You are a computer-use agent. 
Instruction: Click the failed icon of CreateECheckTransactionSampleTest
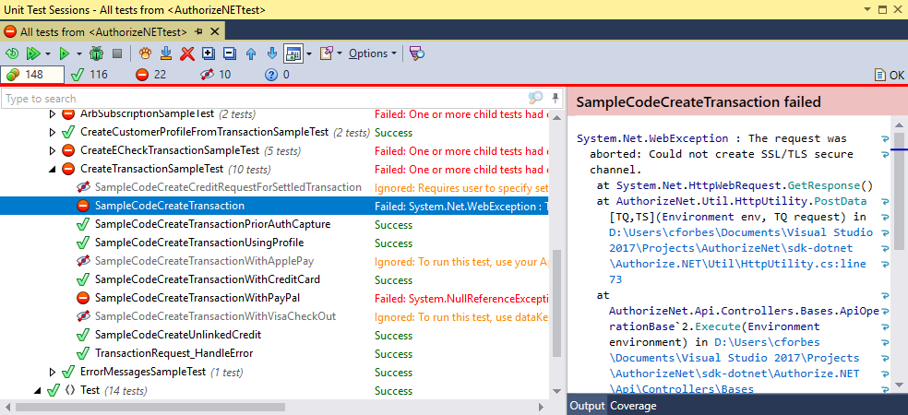coord(68,151)
